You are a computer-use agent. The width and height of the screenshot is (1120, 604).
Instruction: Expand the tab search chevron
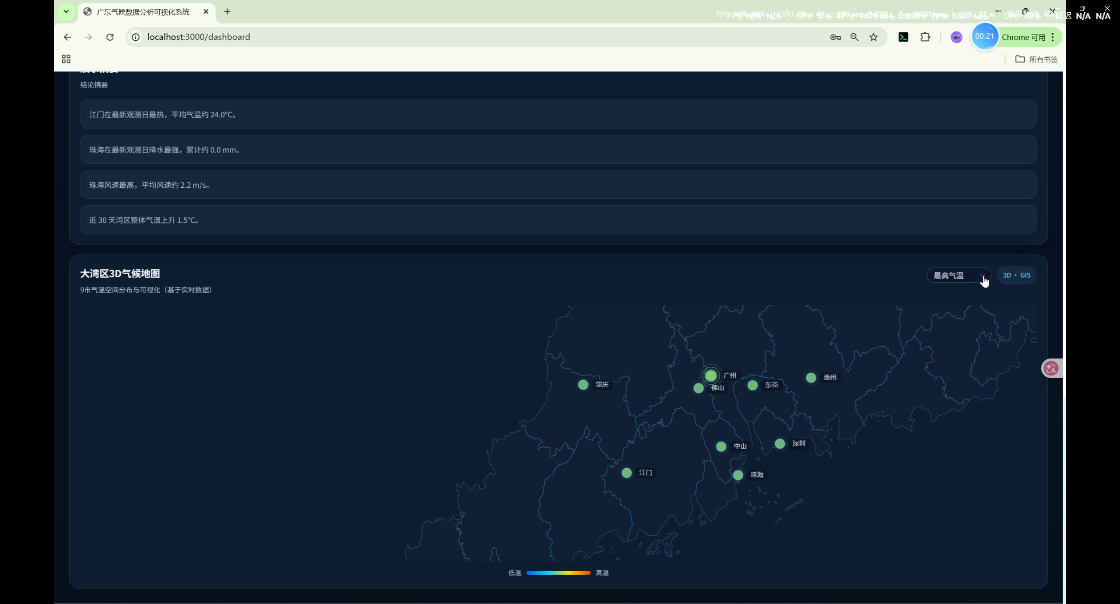tap(66, 12)
